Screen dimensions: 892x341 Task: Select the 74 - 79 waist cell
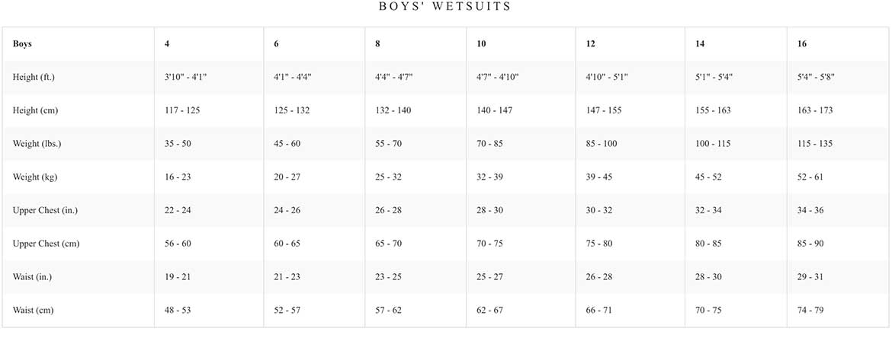pos(810,310)
